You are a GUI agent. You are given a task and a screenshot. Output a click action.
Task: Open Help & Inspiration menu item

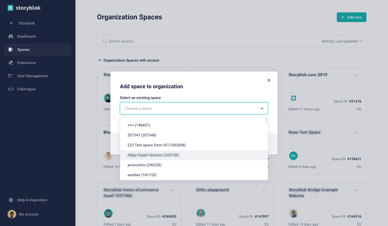(x=38, y=200)
